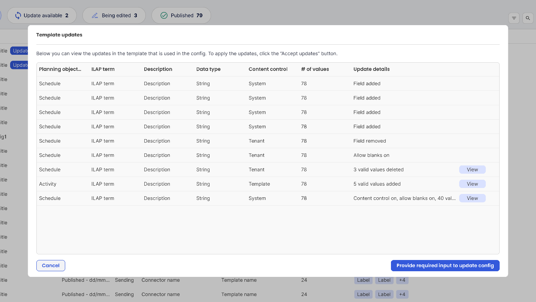Click the search magnifier icon
The image size is (536, 302).
coord(528,18)
